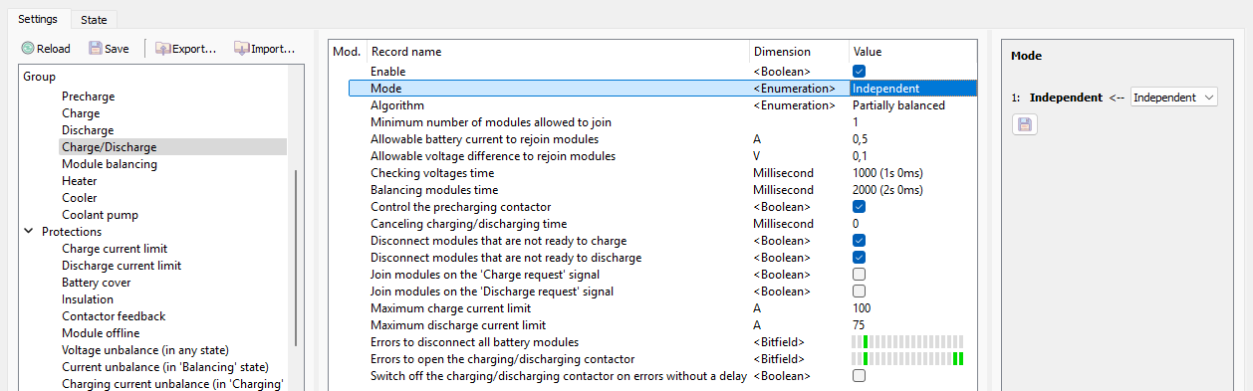Viewport: 1253px width, 391px height.
Task: Click the Maximum discharge current limit value 75
Action: point(859,325)
